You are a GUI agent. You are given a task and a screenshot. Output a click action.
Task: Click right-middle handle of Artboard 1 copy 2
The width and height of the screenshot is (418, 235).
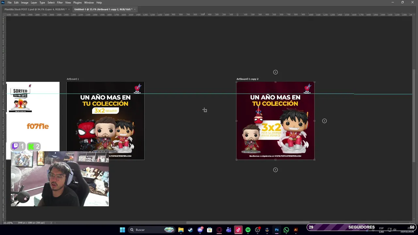coord(314,121)
